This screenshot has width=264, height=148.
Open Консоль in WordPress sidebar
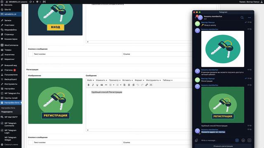[11, 5]
